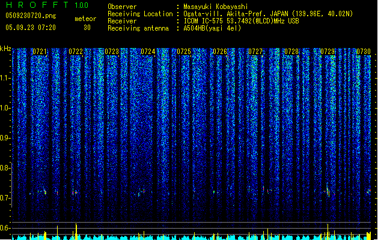The image size is (378, 240).
Task: Click the 0729 time marker
Action: point(328,52)
